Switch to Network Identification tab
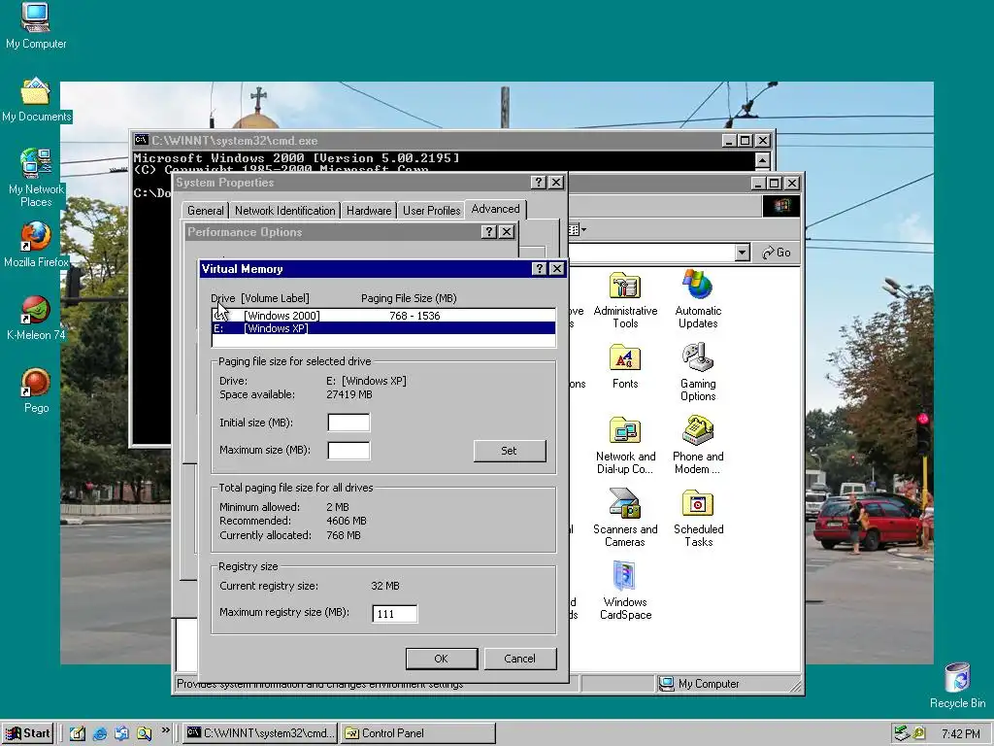994x746 pixels. (x=284, y=211)
